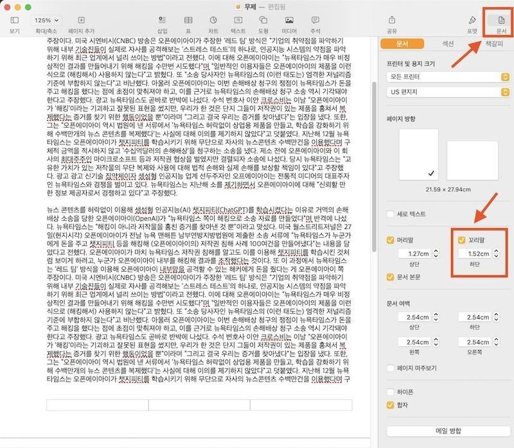Viewport: 514px width, 448px height.
Task: Adjust the 상단 margin stepper
Action: 436,317
